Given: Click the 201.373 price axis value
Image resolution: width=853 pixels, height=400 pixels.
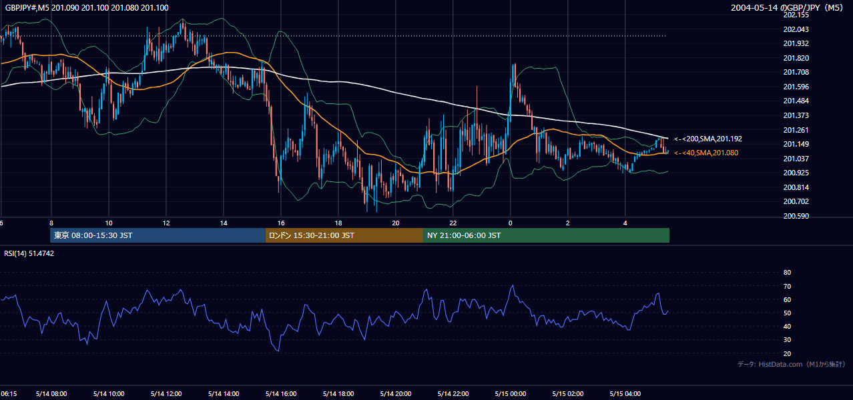Looking at the screenshot, I should tap(796, 115).
